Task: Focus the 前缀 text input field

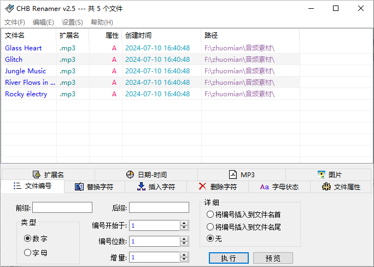Action: pos(62,207)
